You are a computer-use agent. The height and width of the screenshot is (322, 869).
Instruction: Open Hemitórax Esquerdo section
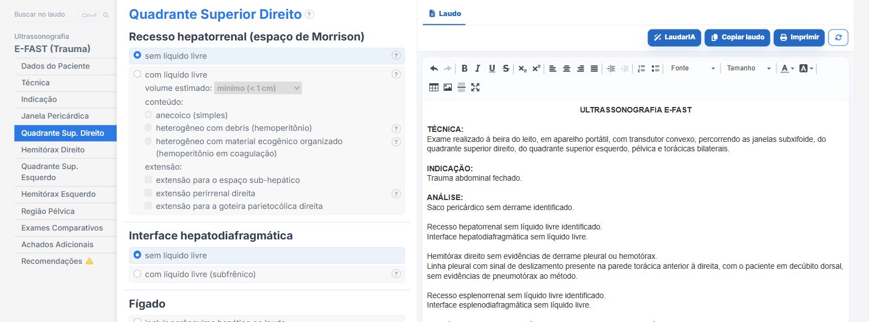tap(65, 194)
